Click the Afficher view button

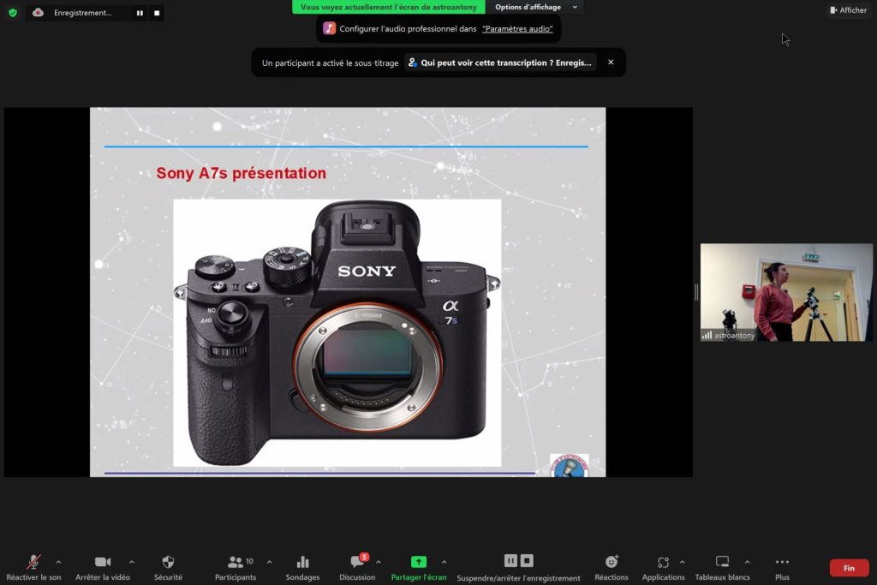point(849,10)
